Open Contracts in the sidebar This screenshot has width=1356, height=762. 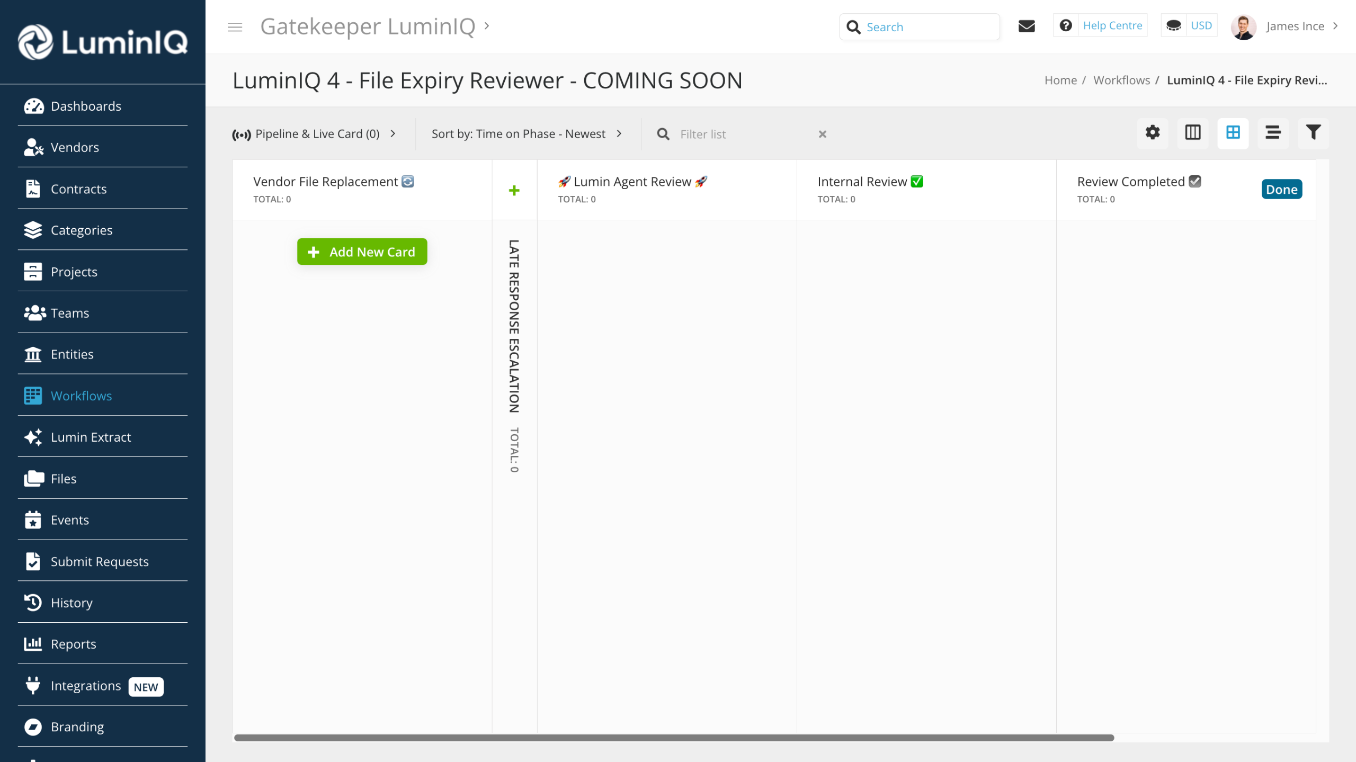pos(78,189)
